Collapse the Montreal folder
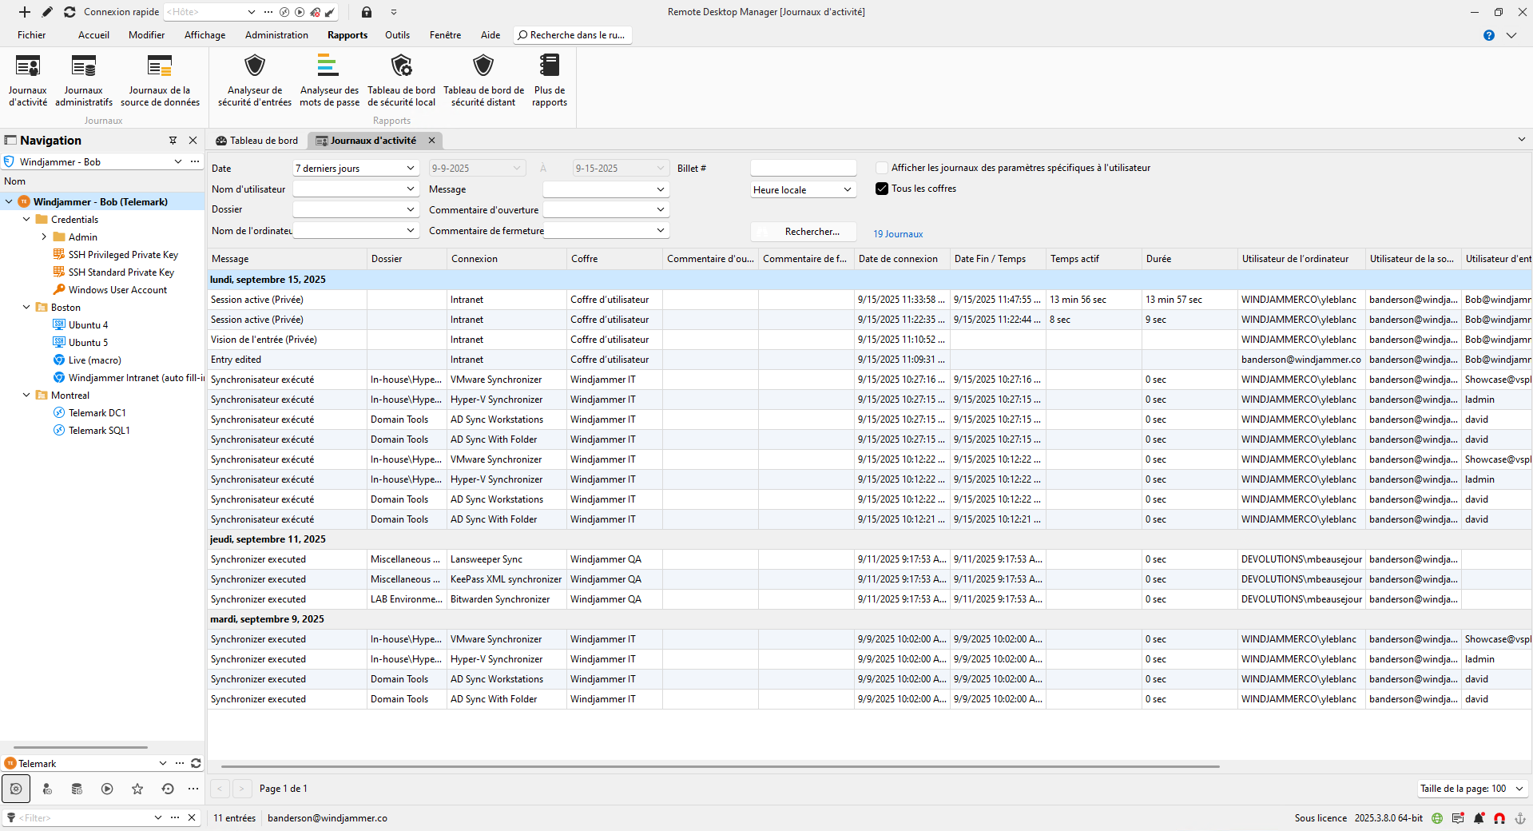Image resolution: width=1533 pixels, height=831 pixels. [x=26, y=395]
